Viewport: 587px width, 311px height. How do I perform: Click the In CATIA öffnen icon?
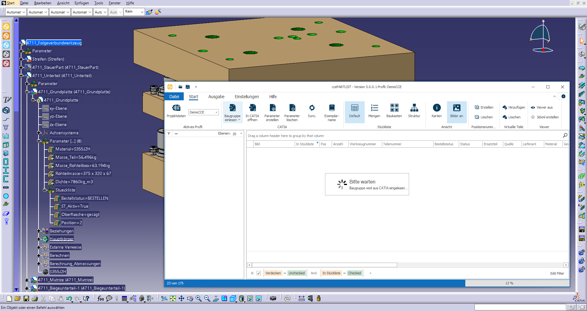[x=252, y=108]
